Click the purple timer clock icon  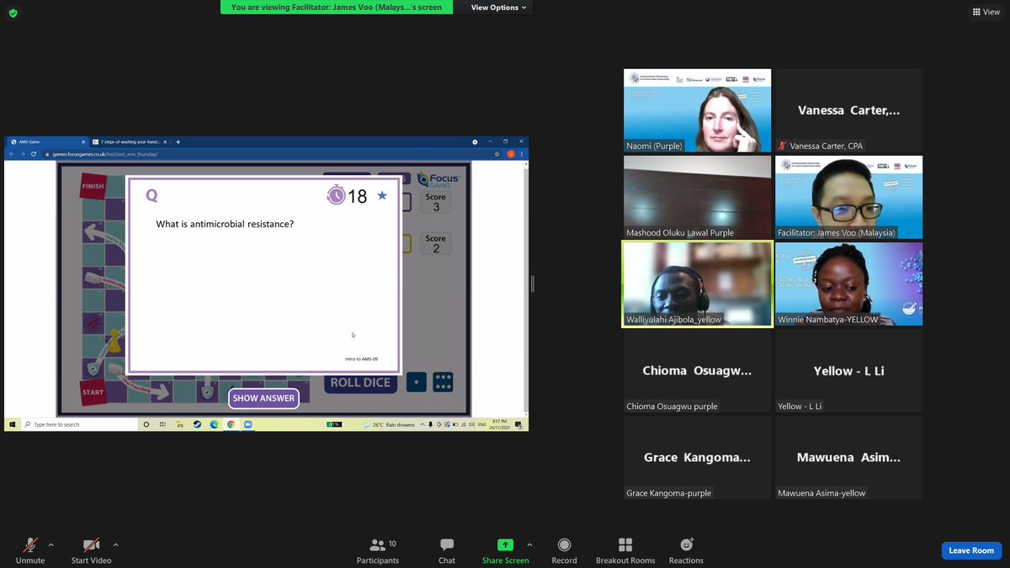coord(336,195)
